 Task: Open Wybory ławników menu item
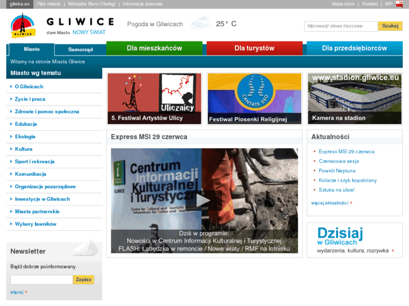point(35,224)
